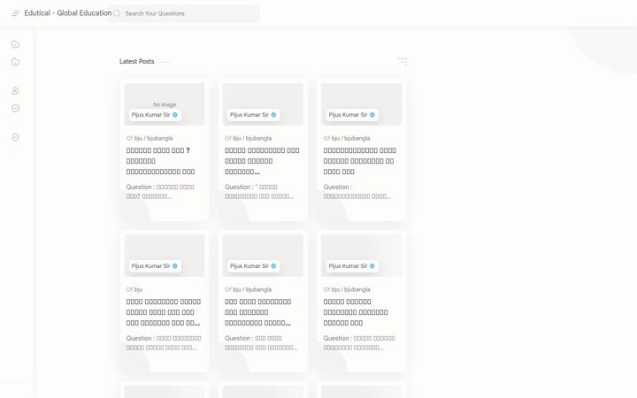Open the shield checkmark icon in the sidebar
The image size is (637, 398).
click(x=15, y=137)
